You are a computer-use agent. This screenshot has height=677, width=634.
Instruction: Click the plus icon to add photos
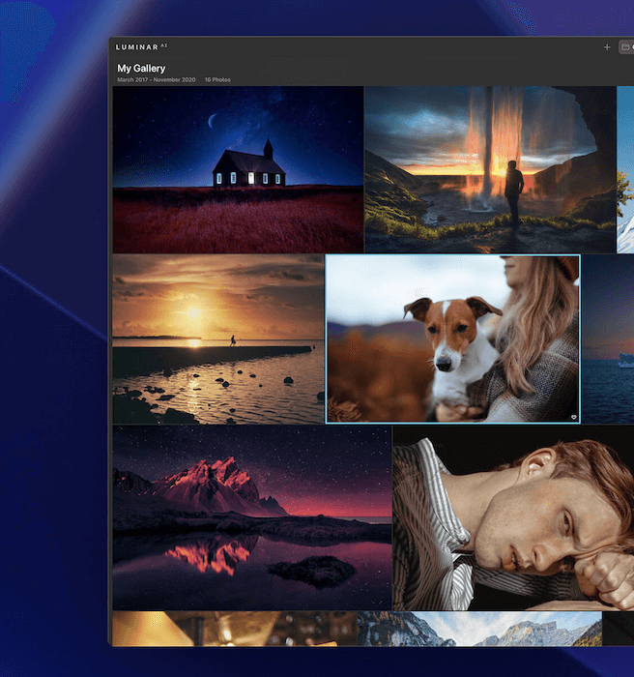(x=606, y=46)
